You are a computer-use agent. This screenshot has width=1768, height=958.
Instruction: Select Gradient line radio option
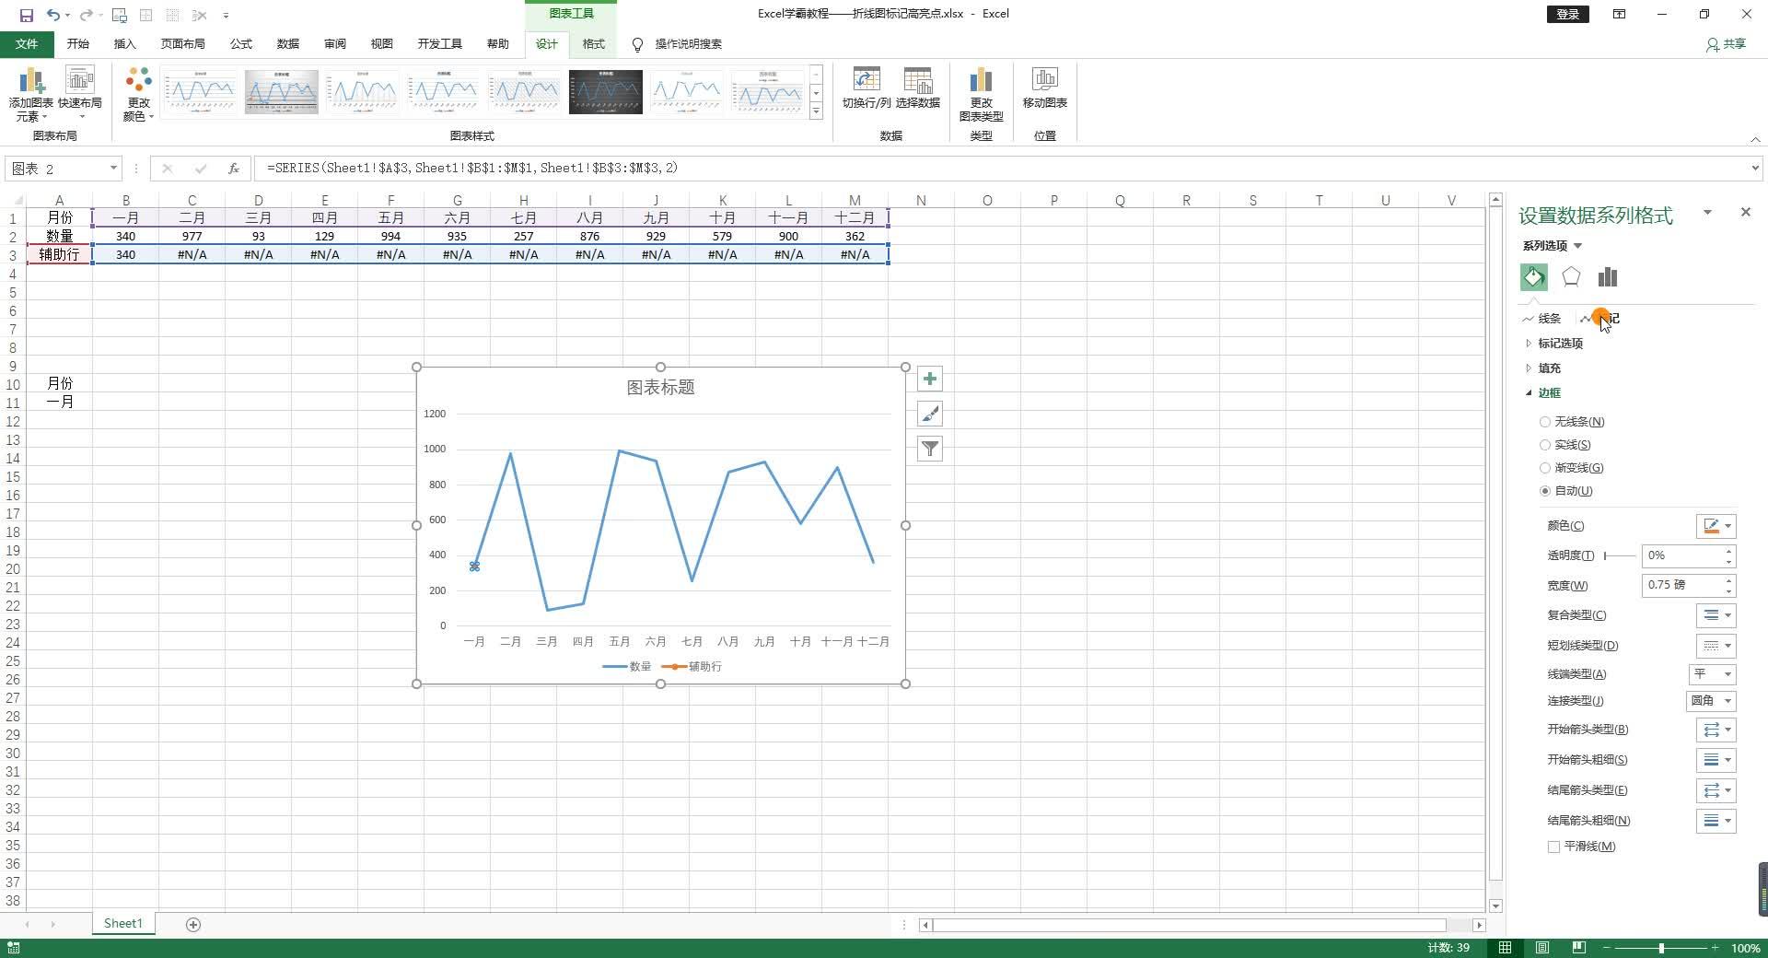(x=1545, y=468)
